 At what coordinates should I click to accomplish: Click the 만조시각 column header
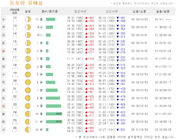coord(80,11)
